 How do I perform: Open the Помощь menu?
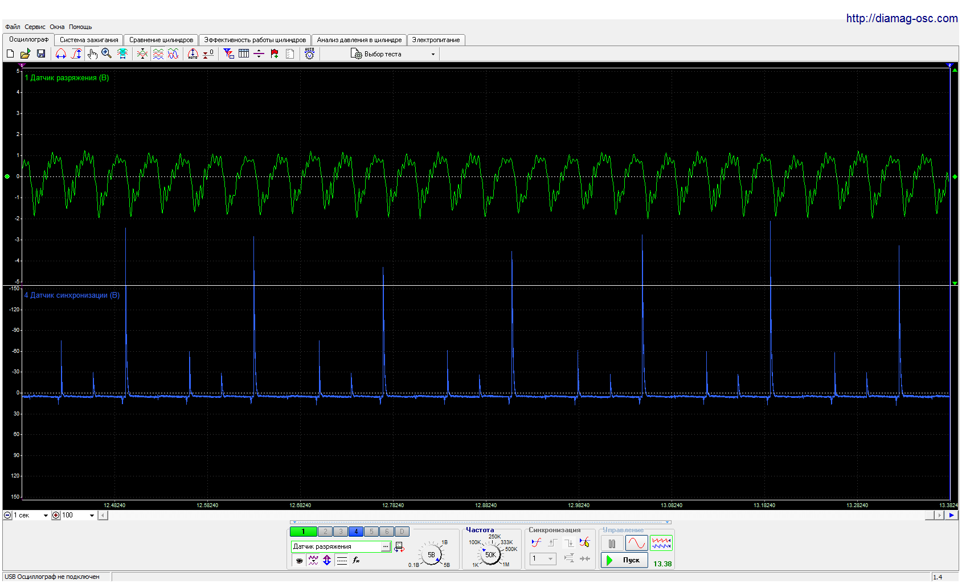(x=80, y=27)
